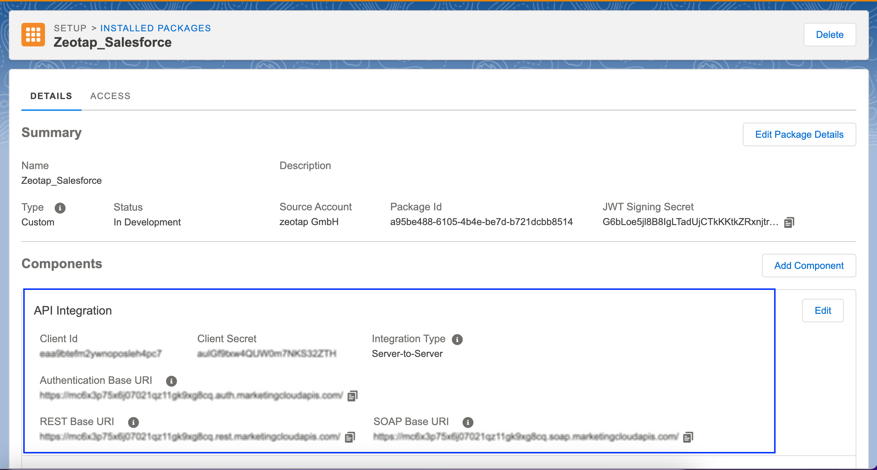Image resolution: width=877 pixels, height=470 pixels.
Task: Click info icon next to Type
Action: point(60,208)
